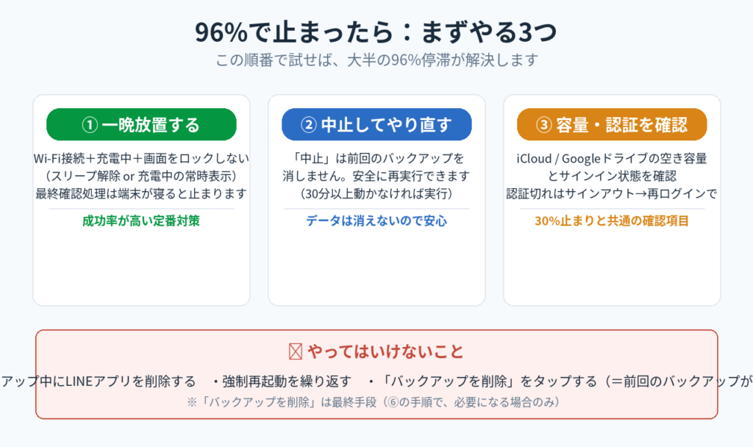Click the ・強制再起動を繰り返す item
Viewport: 753px width, 447px height.
[282, 382]
